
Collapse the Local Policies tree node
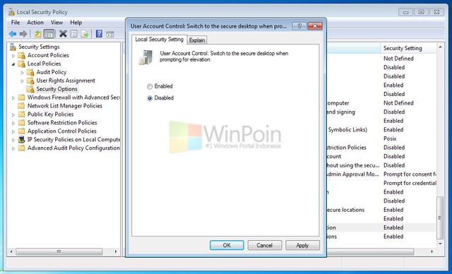pos(13,64)
